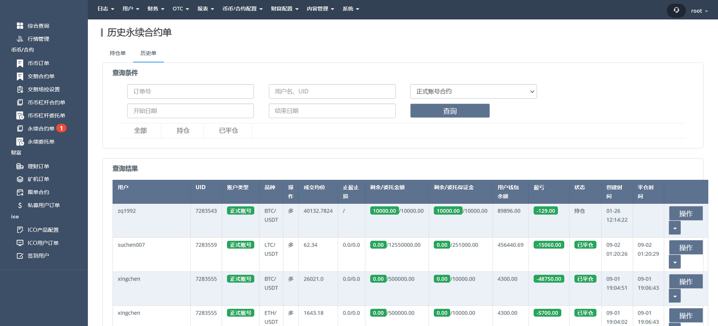Click the ICO用户订单 monitor icon
This screenshot has height=326, width=718.
coord(20,243)
